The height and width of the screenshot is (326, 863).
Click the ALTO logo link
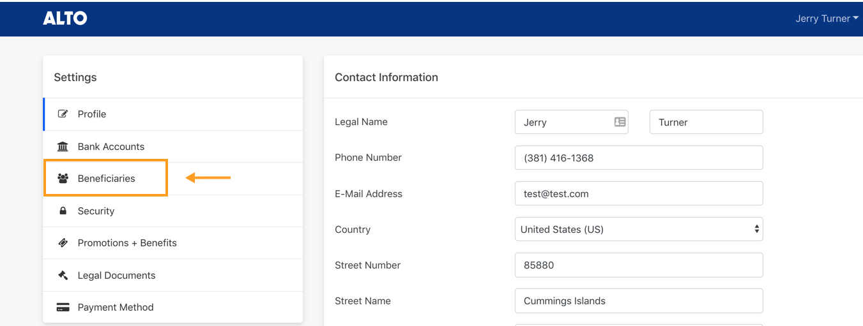(65, 19)
